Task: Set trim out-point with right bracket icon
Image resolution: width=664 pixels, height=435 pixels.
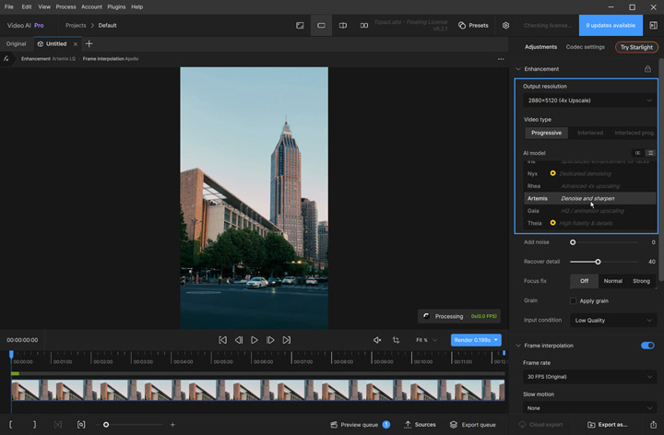Action: click(x=35, y=425)
